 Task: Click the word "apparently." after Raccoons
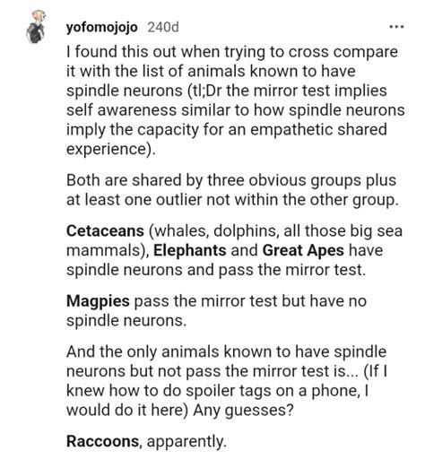click(x=186, y=441)
